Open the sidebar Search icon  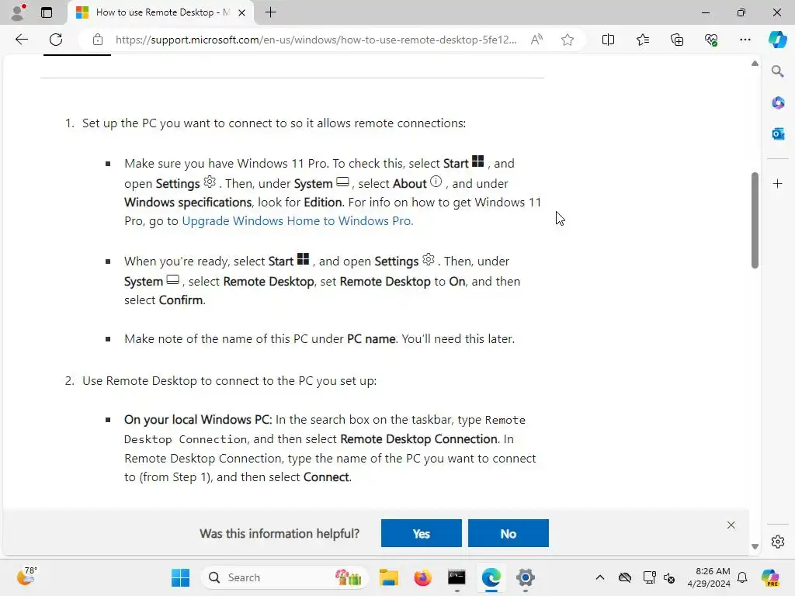point(778,71)
